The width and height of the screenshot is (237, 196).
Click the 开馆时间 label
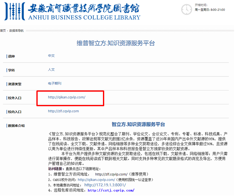[201, 5]
